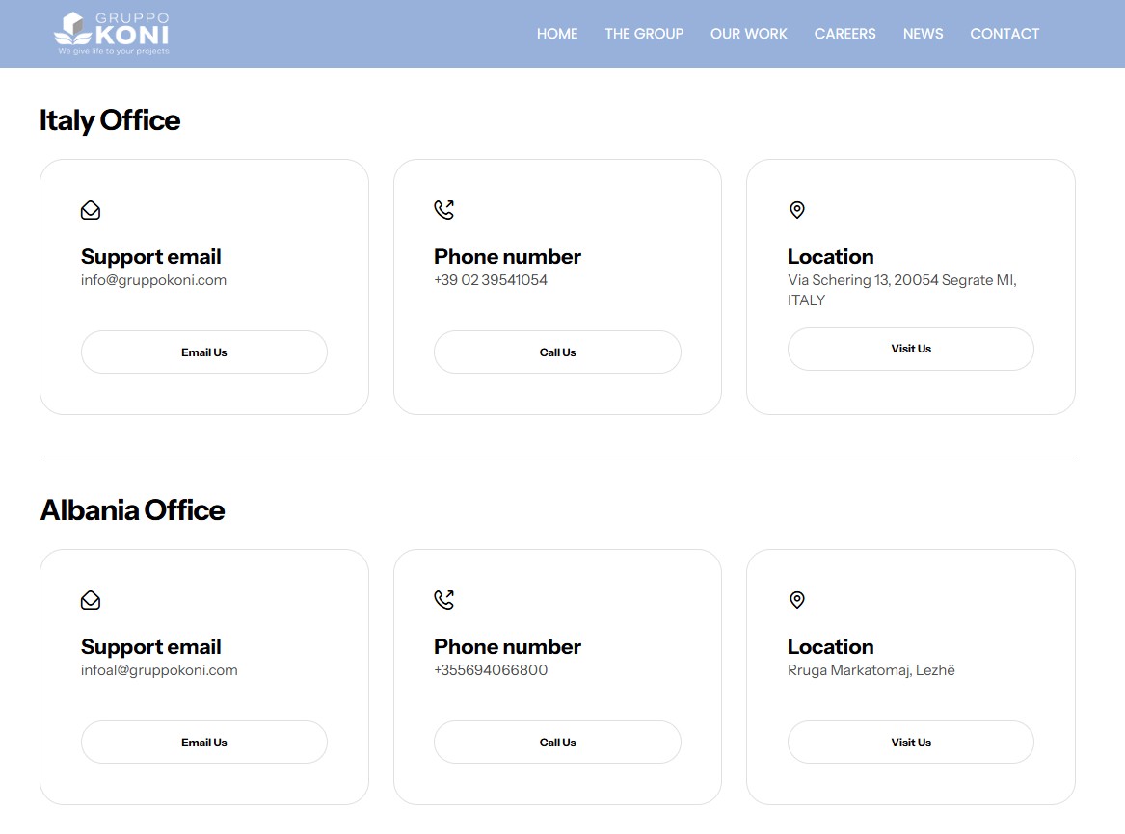Click the map pin icon in Albania Office

(x=797, y=599)
